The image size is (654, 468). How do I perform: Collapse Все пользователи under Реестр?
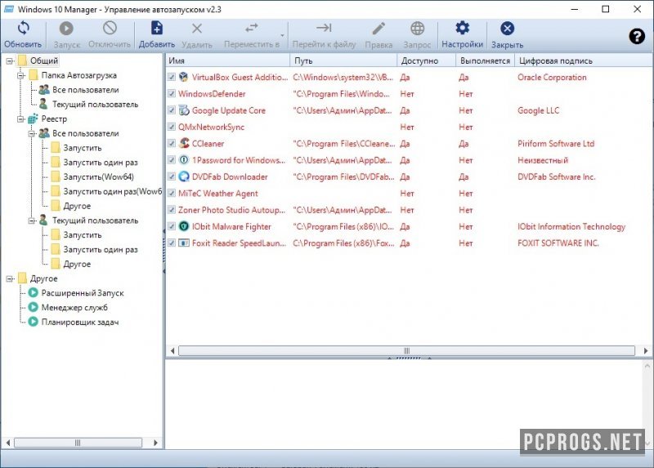point(32,134)
